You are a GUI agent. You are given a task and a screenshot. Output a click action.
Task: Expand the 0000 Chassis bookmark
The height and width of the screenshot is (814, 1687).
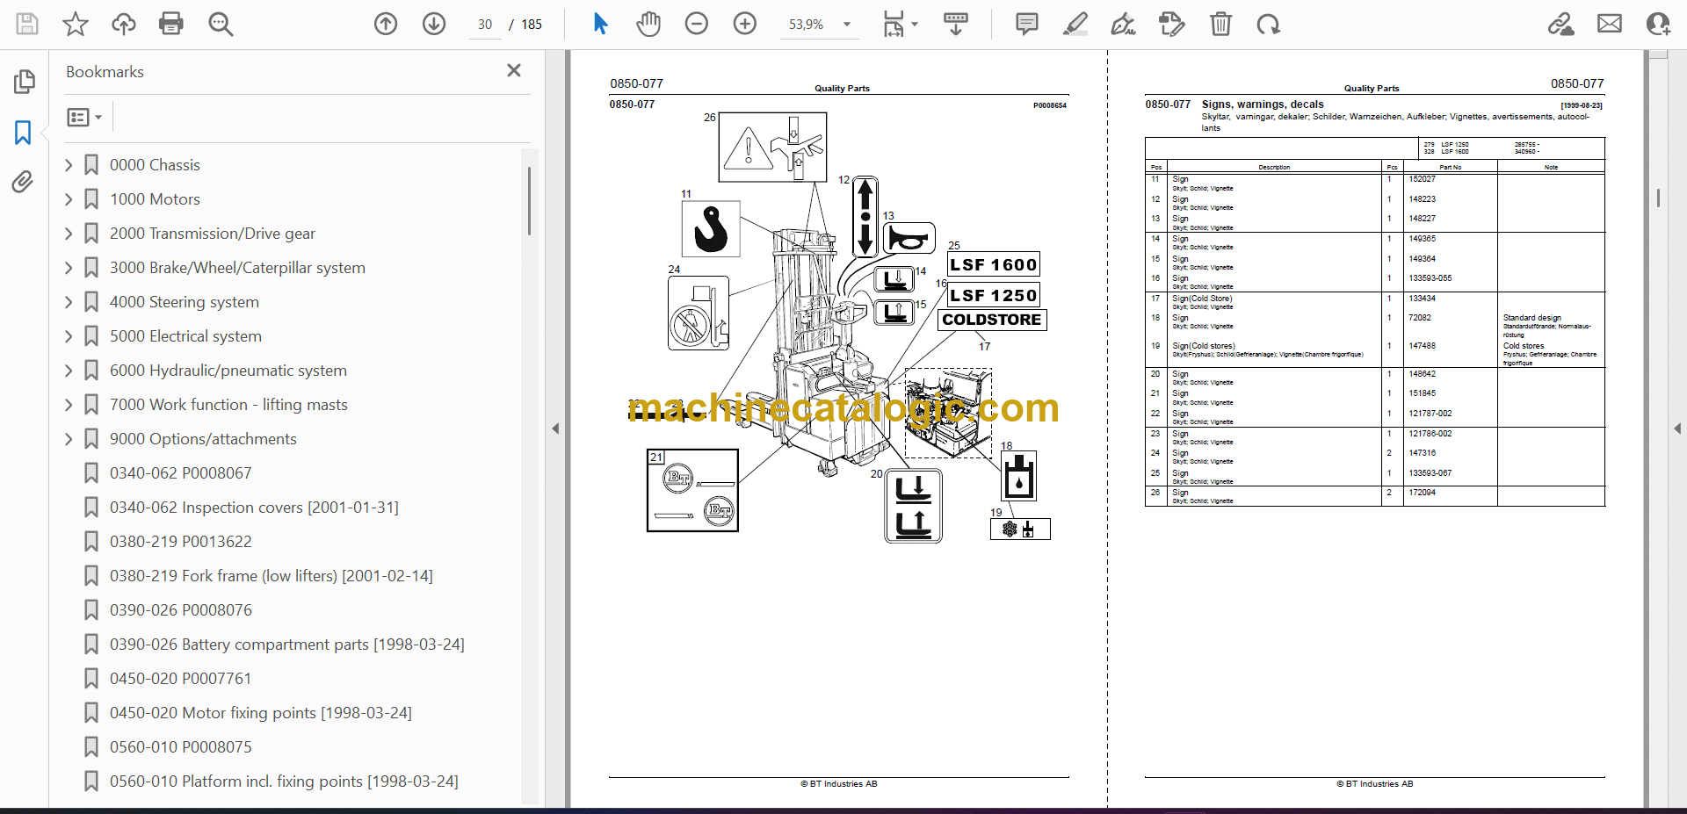pos(69,165)
